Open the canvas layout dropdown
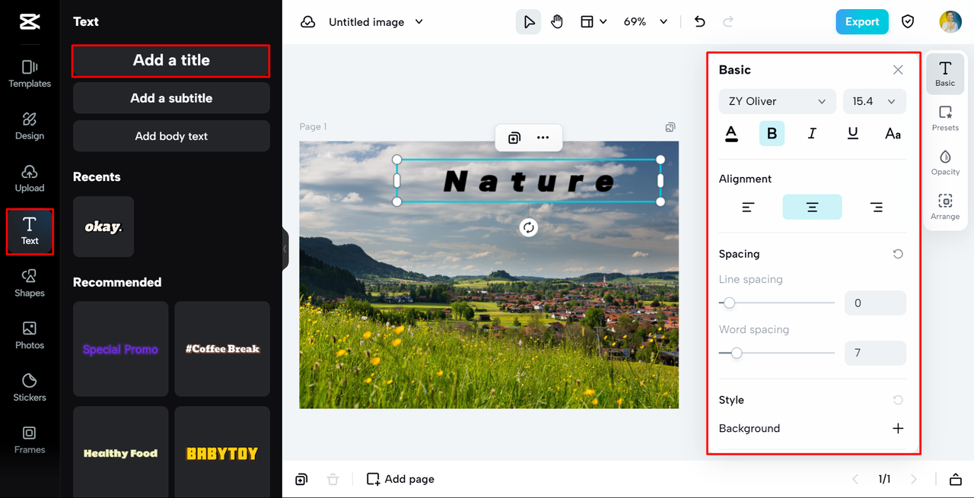The width and height of the screenshot is (974, 498). click(594, 22)
